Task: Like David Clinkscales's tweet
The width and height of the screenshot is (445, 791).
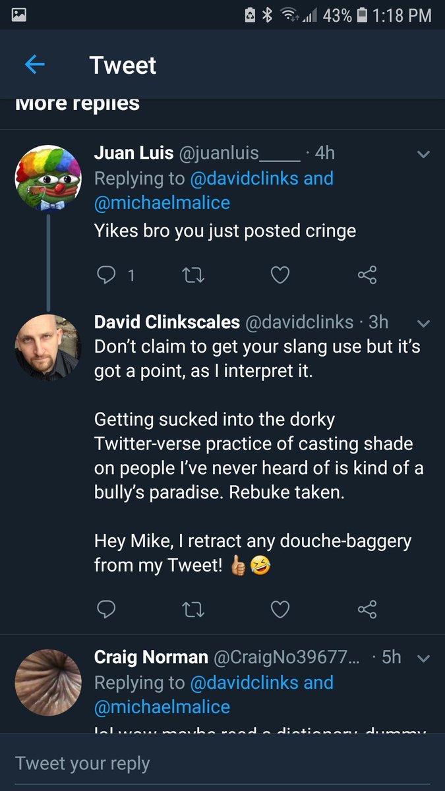Action: 280,610
